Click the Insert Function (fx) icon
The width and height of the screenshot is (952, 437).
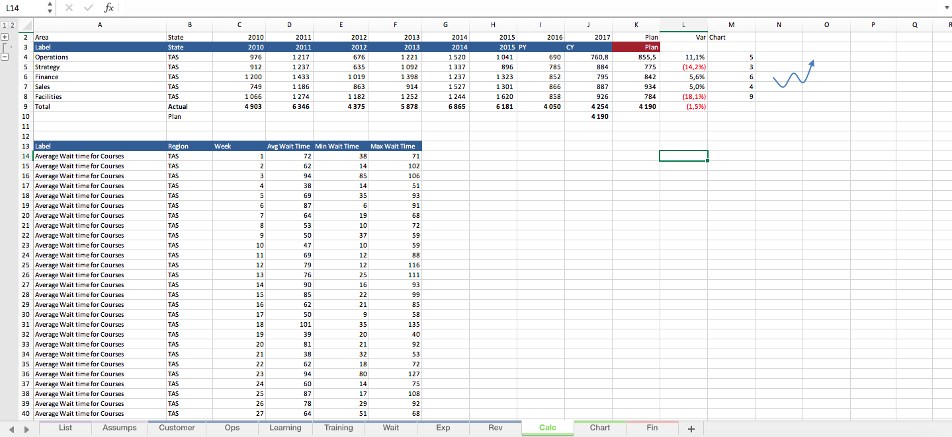coord(108,8)
